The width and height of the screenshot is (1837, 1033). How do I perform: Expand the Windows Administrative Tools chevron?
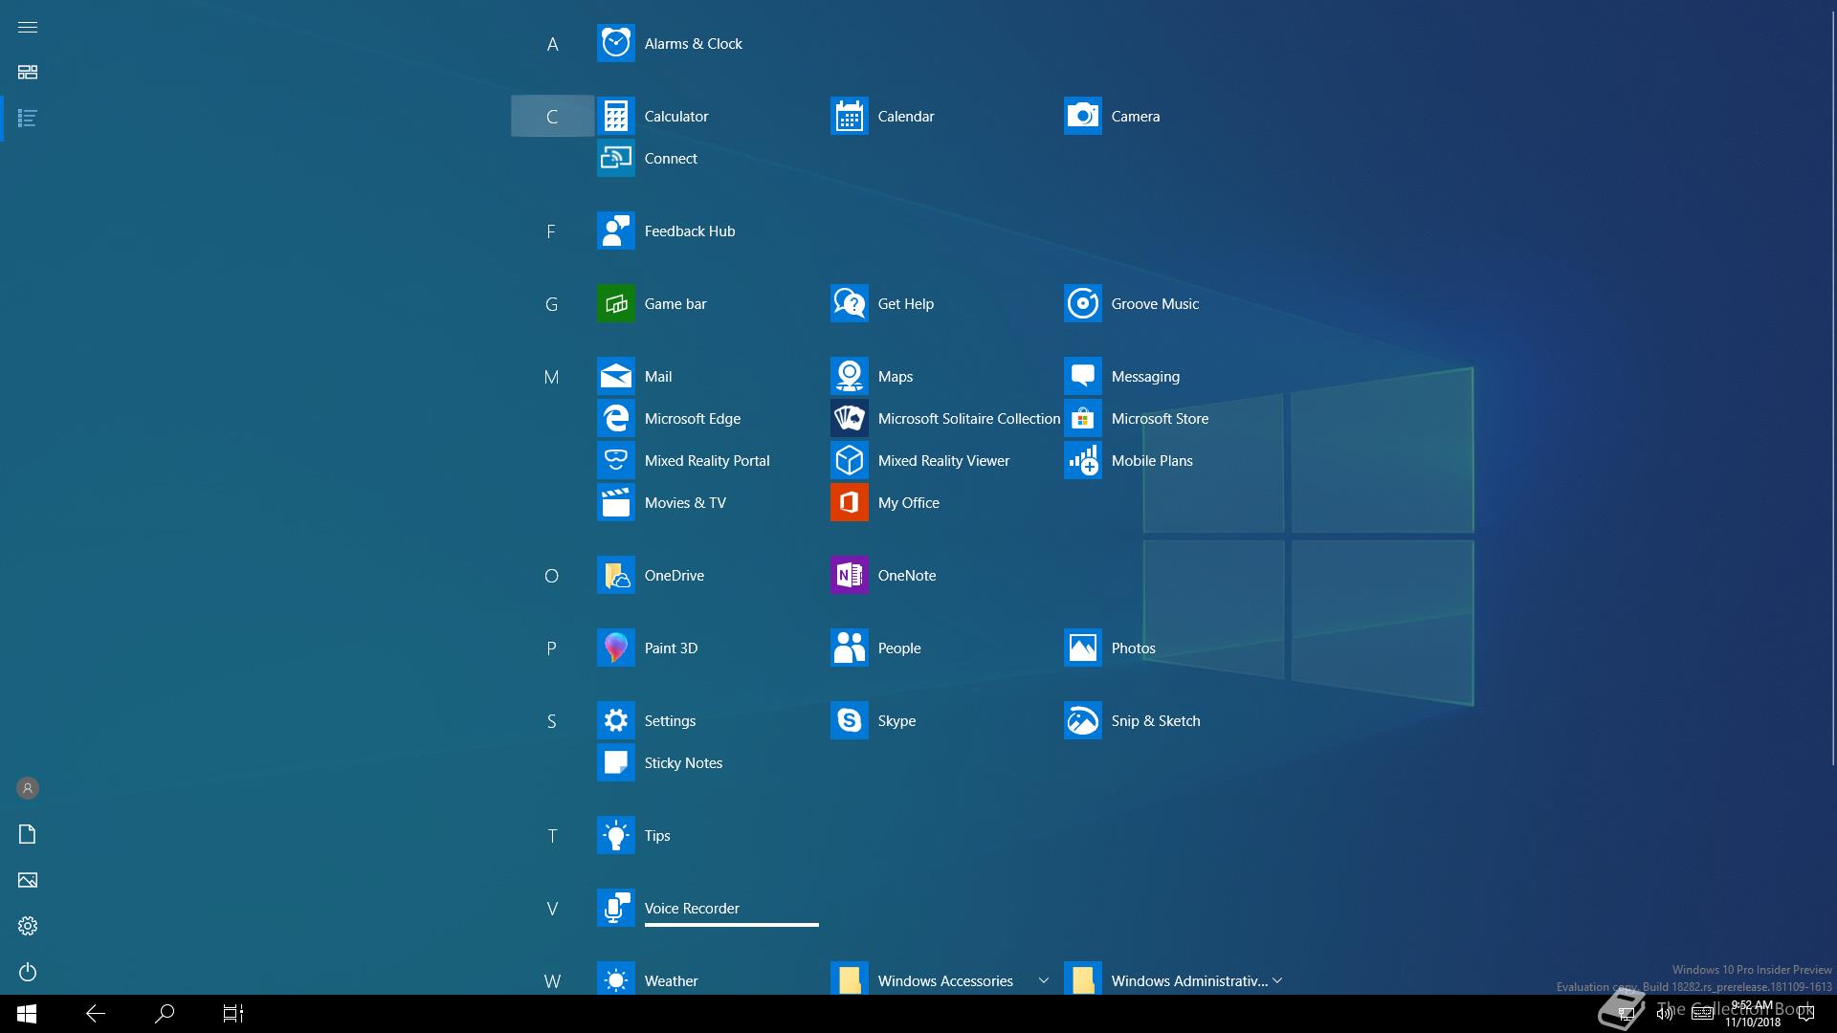(x=1277, y=980)
